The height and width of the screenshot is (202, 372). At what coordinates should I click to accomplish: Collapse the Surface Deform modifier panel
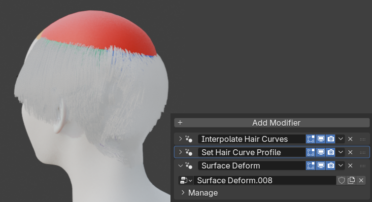(180, 166)
